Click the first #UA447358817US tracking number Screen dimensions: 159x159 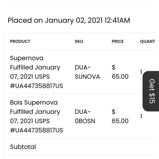tap(36, 86)
